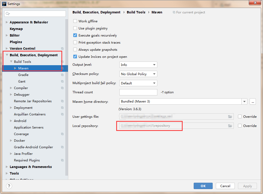This screenshot has height=194, width=263.
Task: Open the Output level dropdown
Action: [x=138, y=65]
